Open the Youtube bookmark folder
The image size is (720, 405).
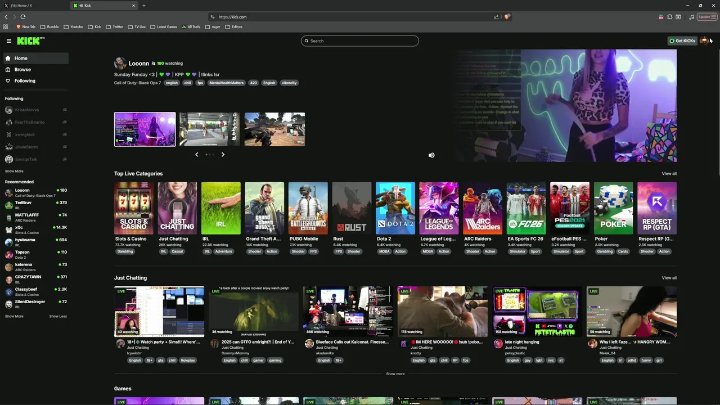tap(73, 26)
